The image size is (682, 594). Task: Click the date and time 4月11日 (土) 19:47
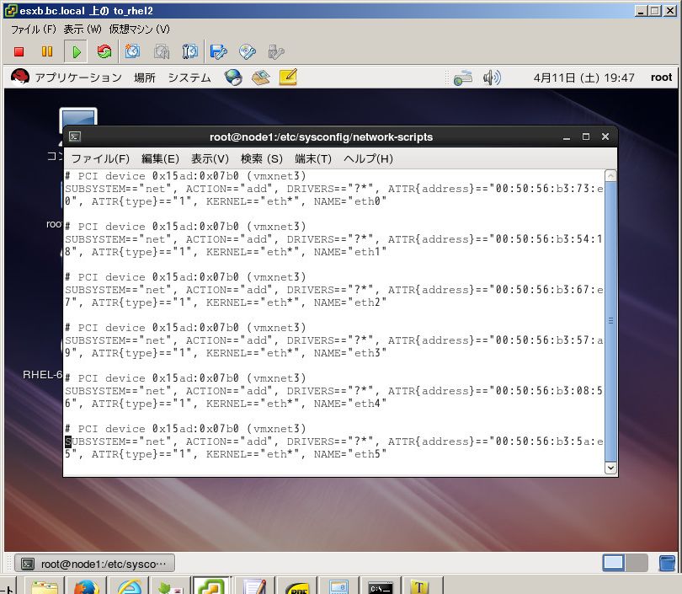click(583, 78)
